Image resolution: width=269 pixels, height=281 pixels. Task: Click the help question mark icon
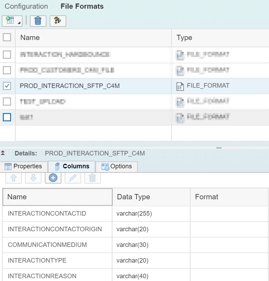point(58,21)
